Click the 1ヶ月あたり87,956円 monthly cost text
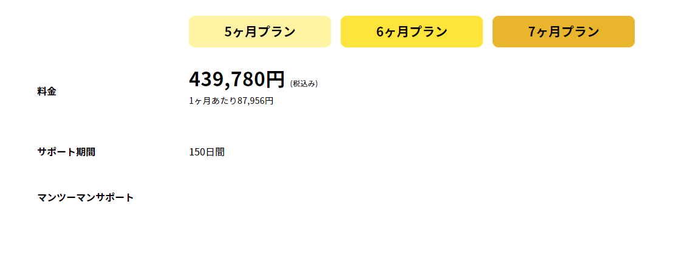 click(231, 101)
